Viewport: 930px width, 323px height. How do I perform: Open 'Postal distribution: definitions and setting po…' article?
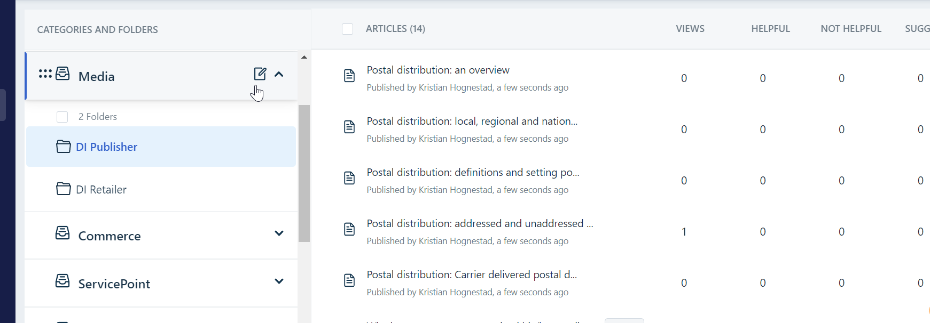pos(473,172)
